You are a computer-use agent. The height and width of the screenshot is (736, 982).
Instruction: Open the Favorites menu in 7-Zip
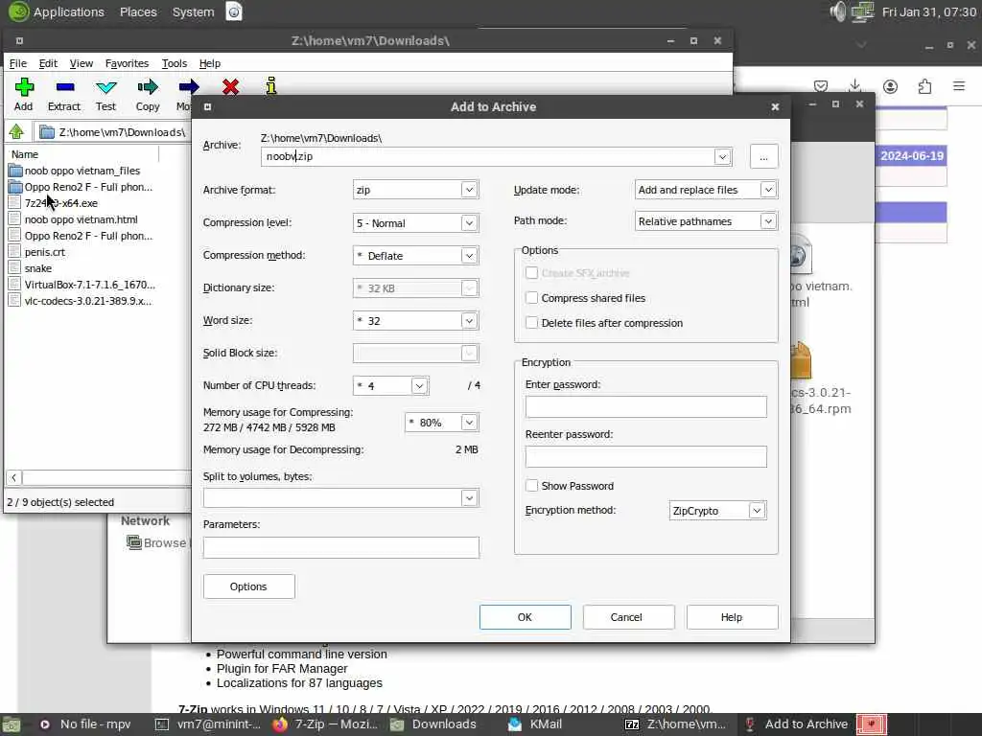128,63
